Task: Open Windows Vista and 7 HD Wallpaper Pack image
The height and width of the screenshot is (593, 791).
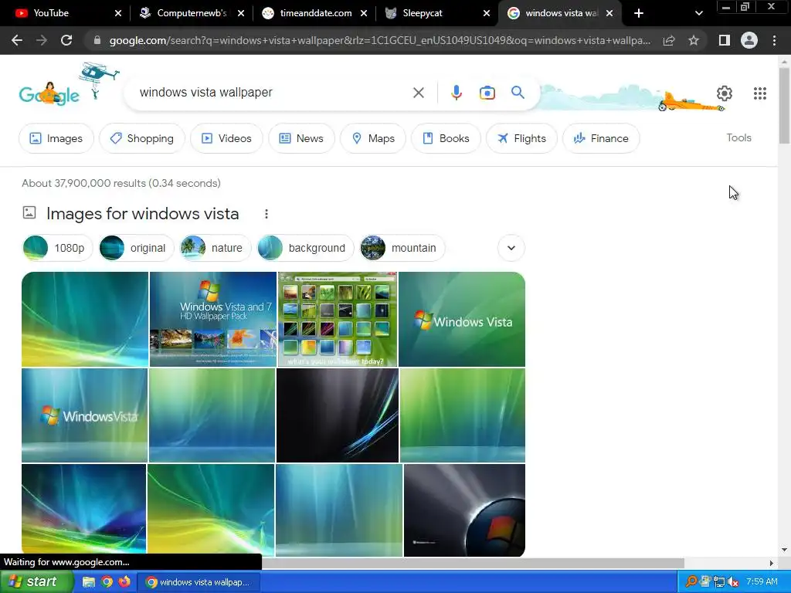Action: (213, 319)
